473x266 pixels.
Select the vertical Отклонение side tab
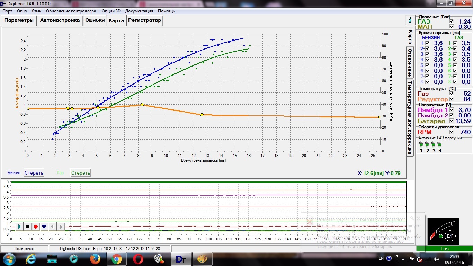click(410, 63)
